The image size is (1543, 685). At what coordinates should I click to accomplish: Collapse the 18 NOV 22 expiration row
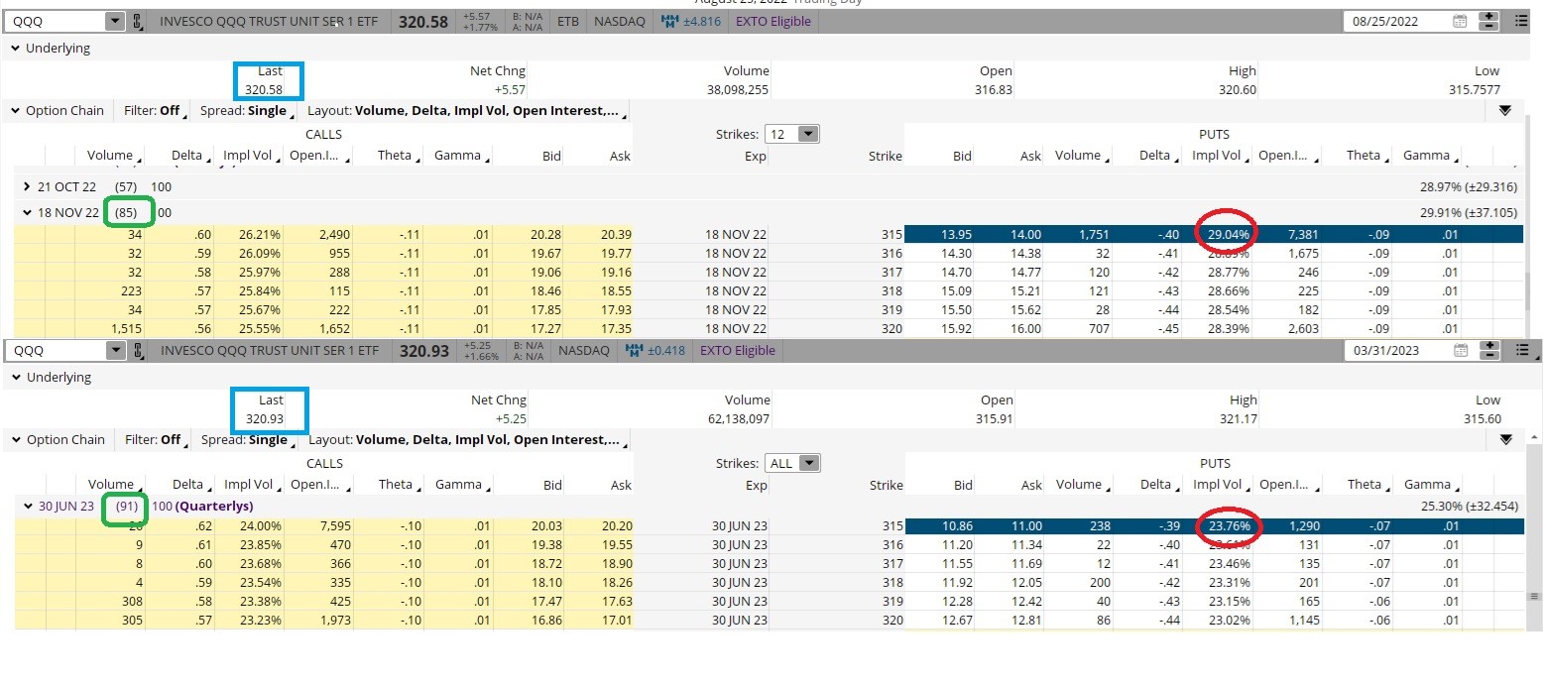click(x=27, y=212)
